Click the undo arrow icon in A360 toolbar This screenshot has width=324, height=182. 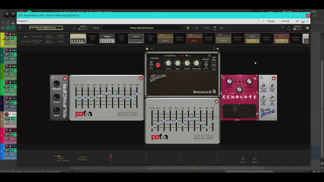point(188,28)
